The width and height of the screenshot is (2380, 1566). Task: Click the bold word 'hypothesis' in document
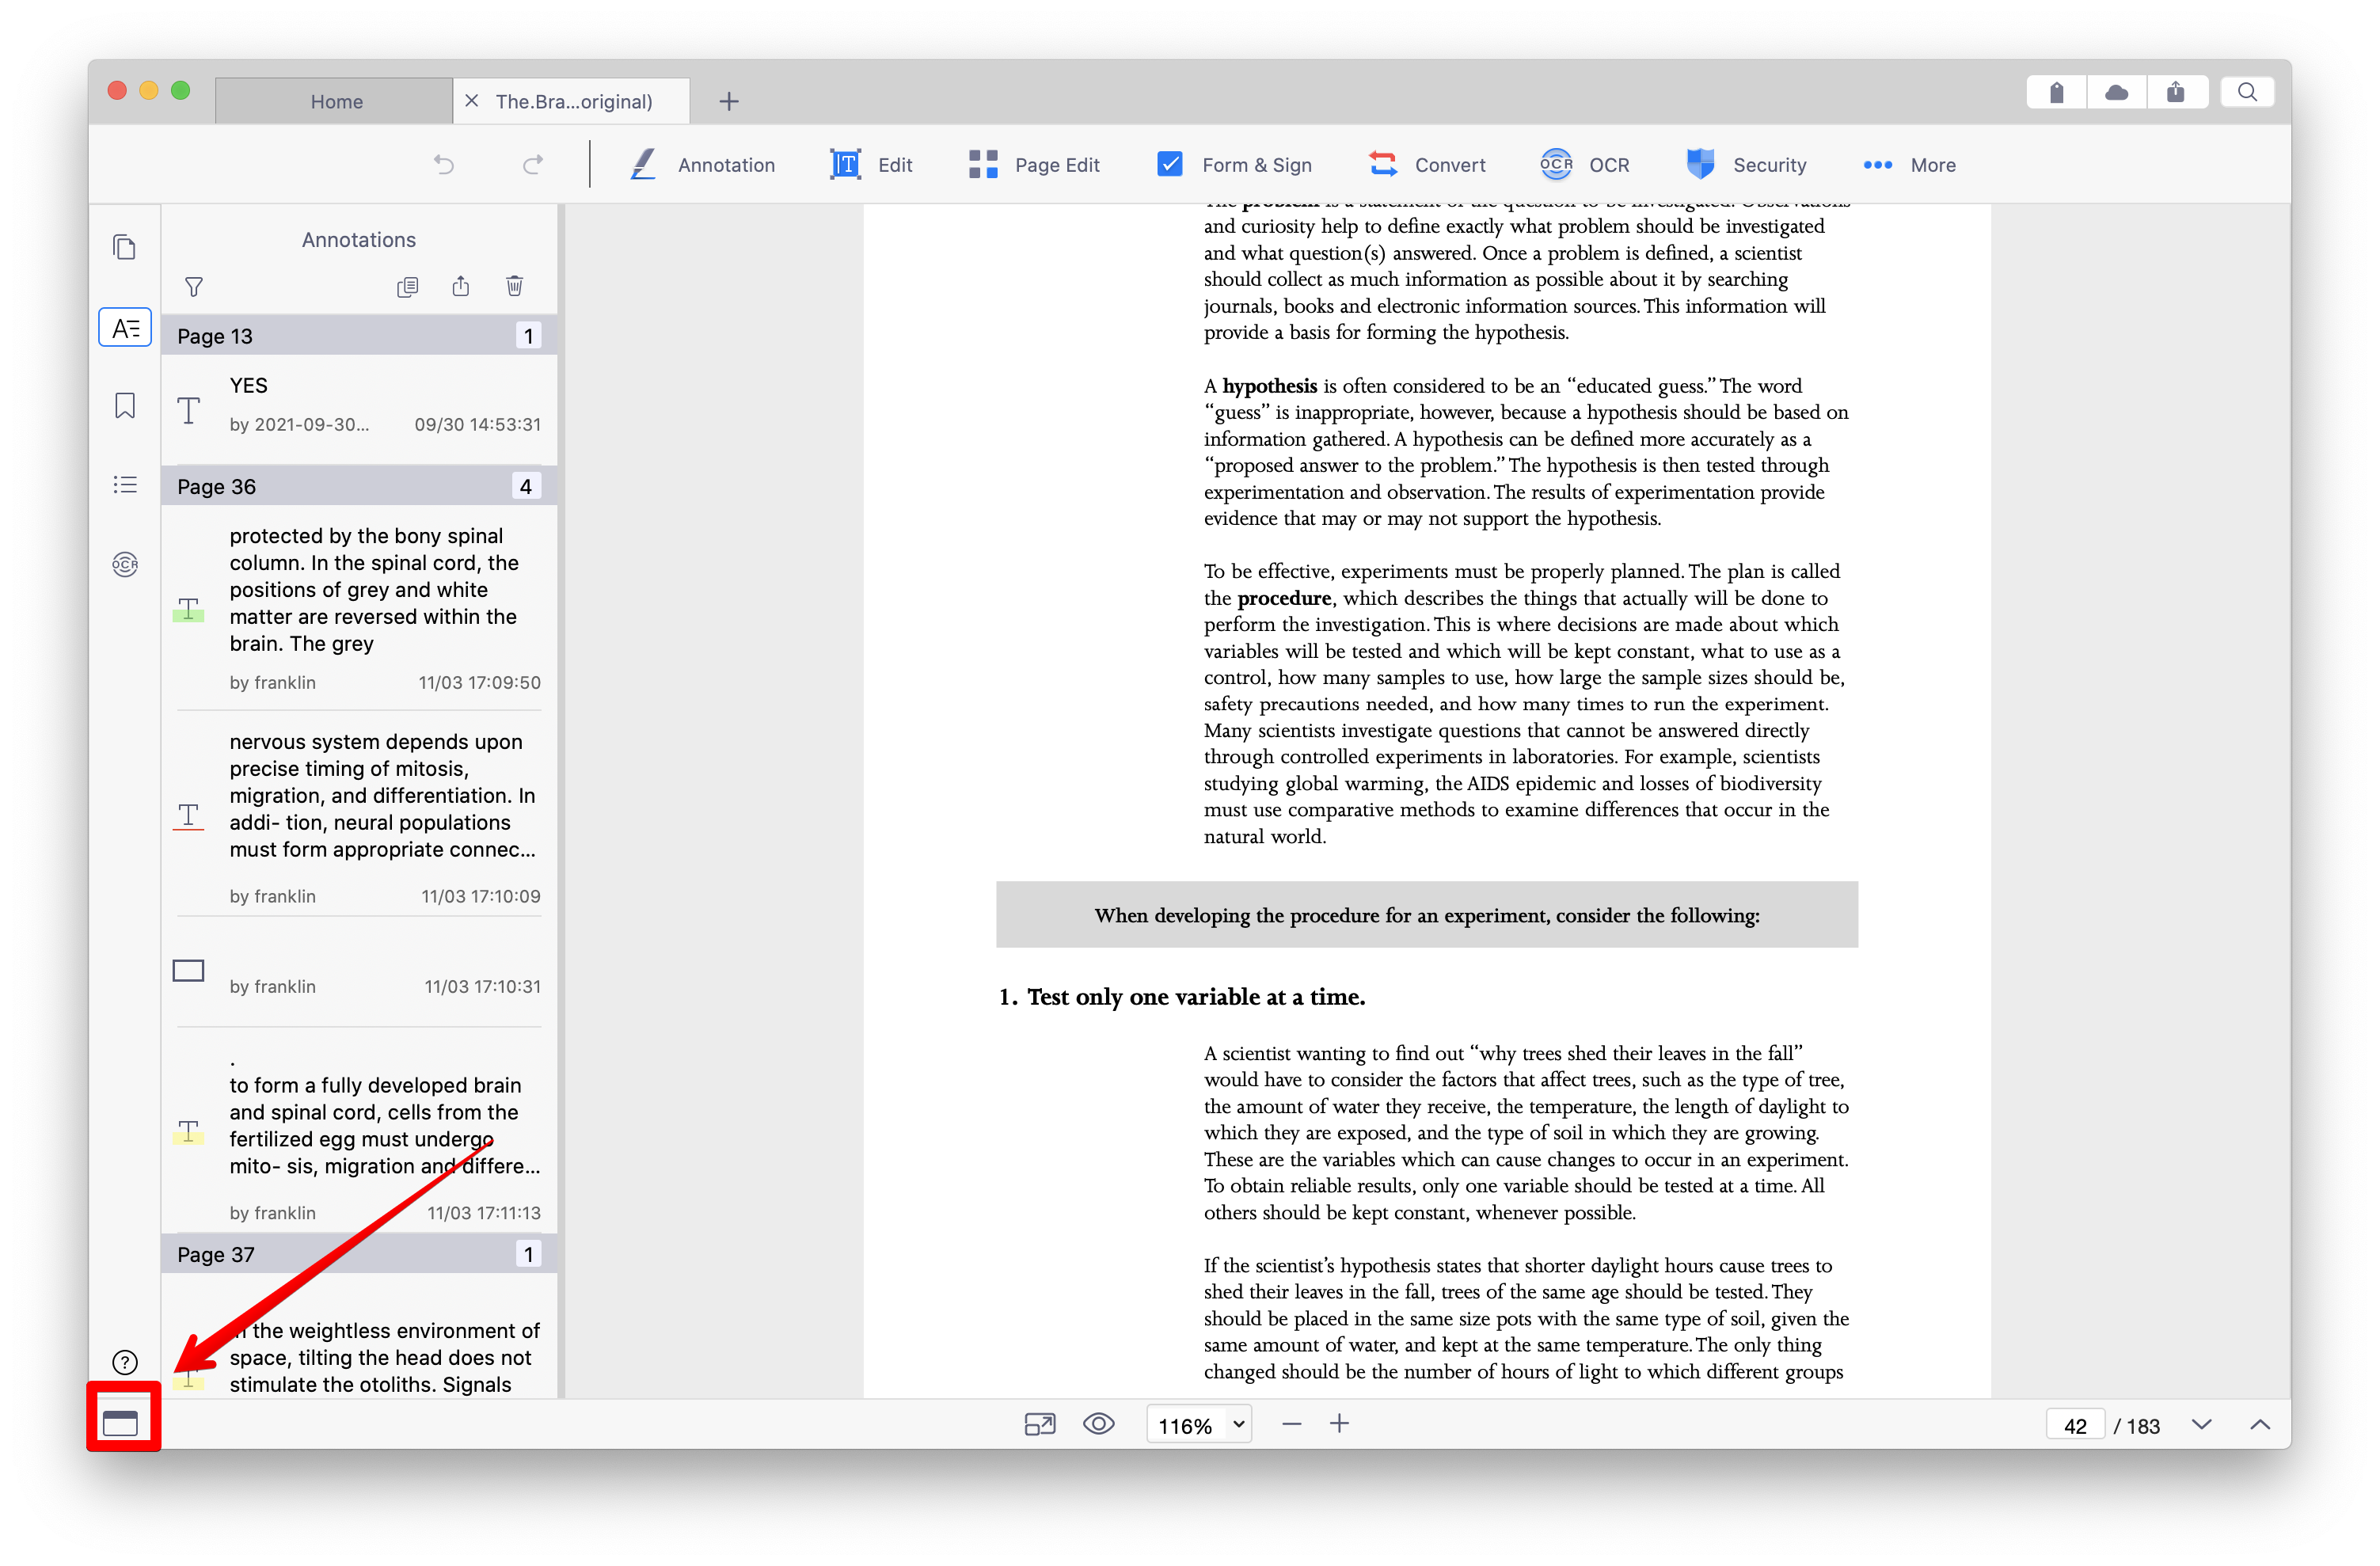(1269, 386)
